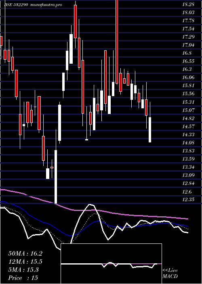Image resolution: width=202 pixels, height=284 pixels.
Task: Pick the 16.8 price axis value
Action: 187,53
